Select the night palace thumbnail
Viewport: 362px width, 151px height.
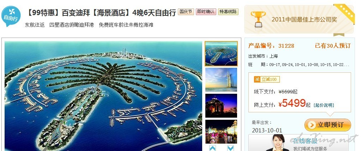pos(221,106)
